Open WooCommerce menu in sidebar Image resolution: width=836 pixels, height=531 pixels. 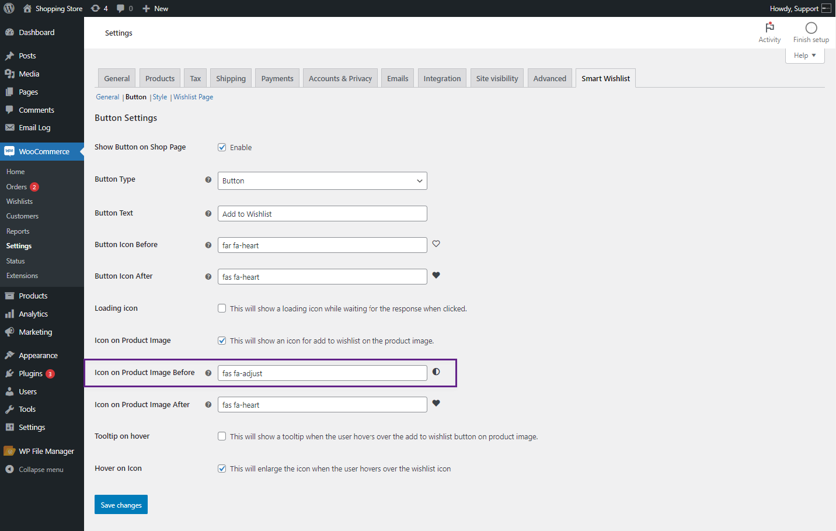(42, 151)
